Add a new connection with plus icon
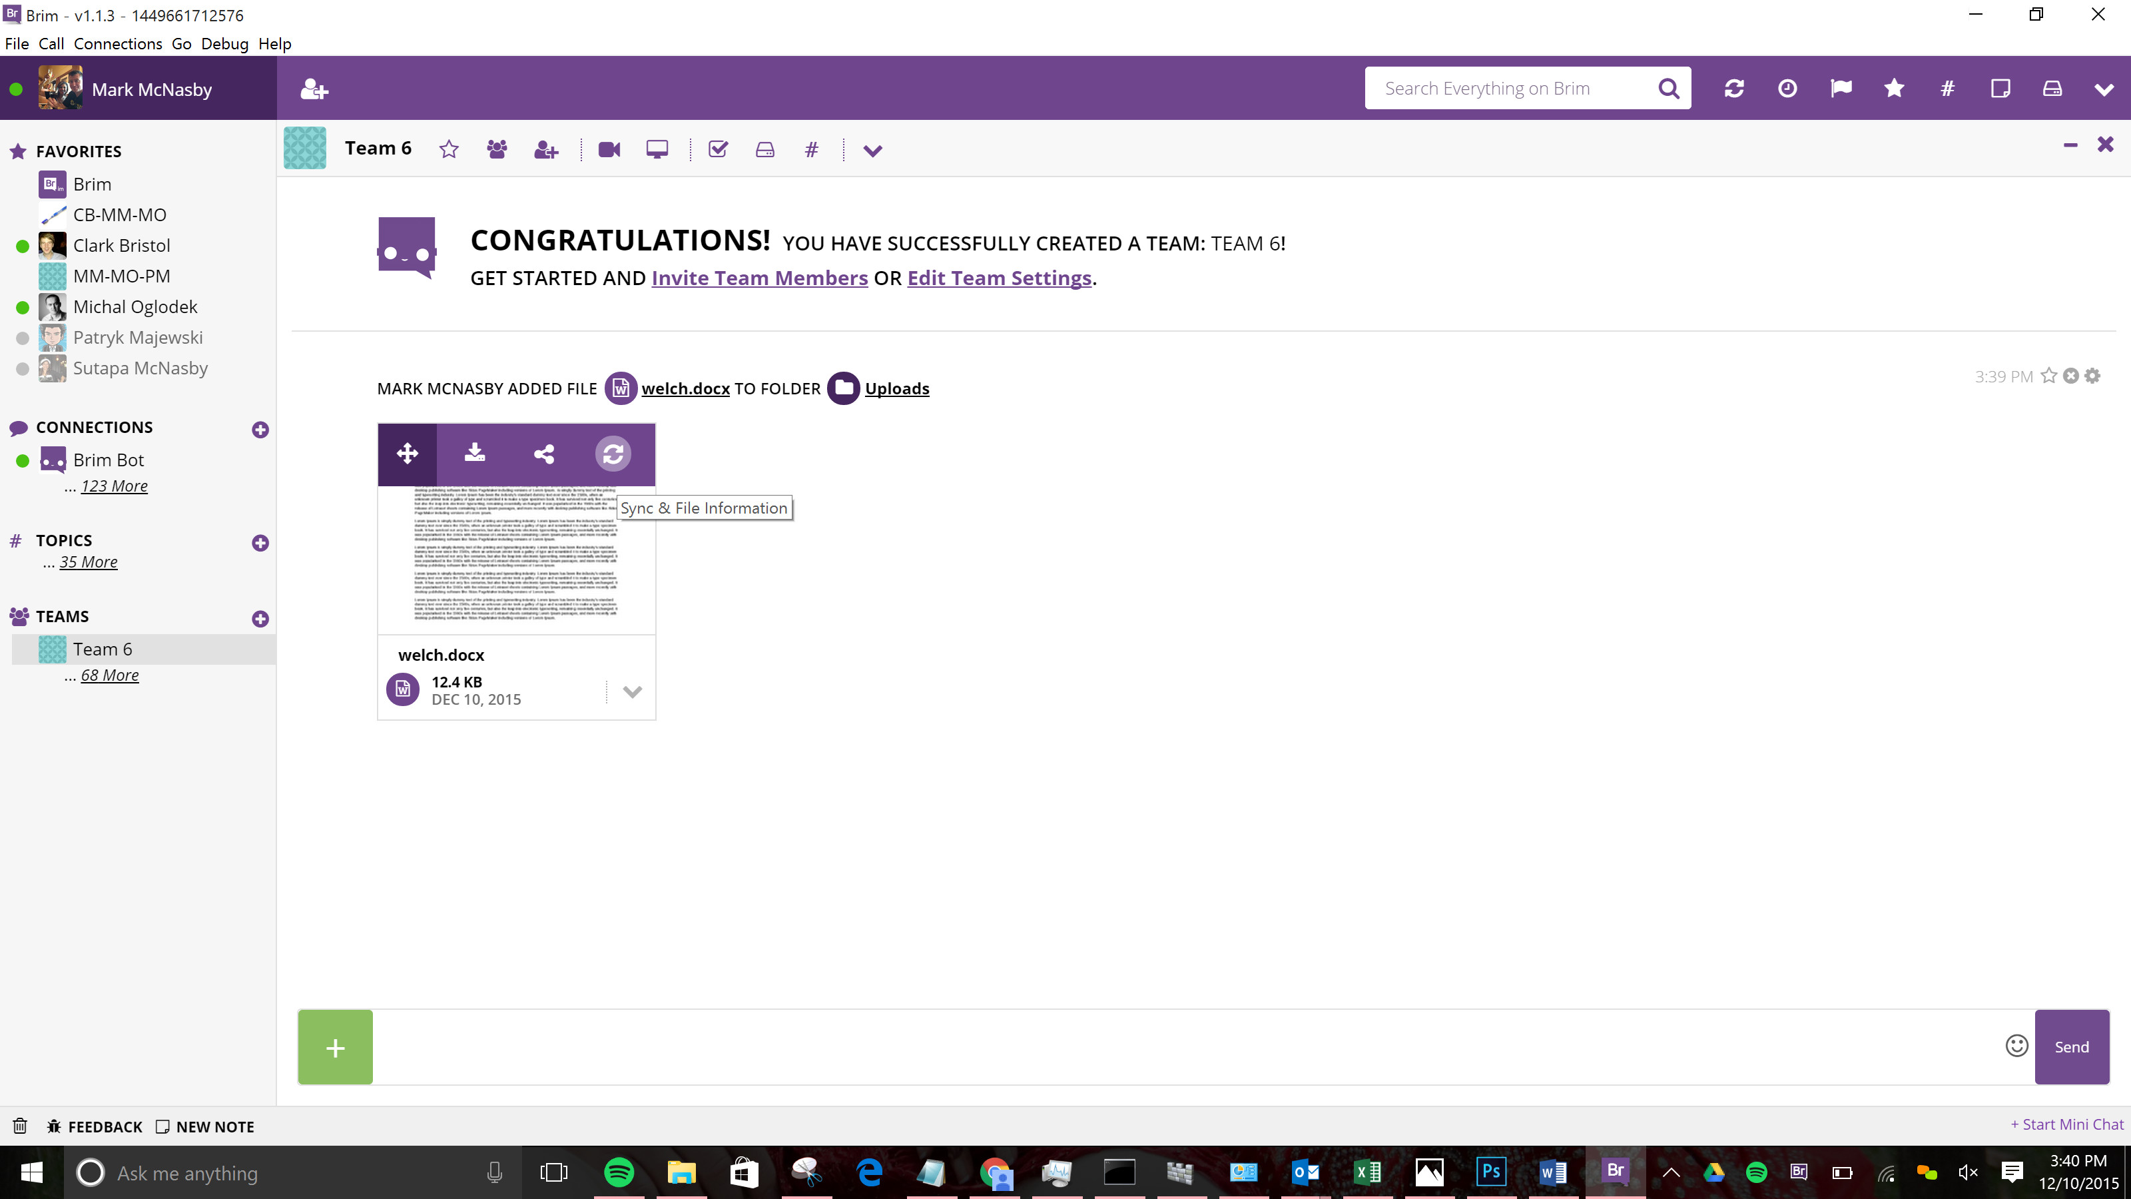Image resolution: width=2131 pixels, height=1199 pixels. click(x=260, y=430)
